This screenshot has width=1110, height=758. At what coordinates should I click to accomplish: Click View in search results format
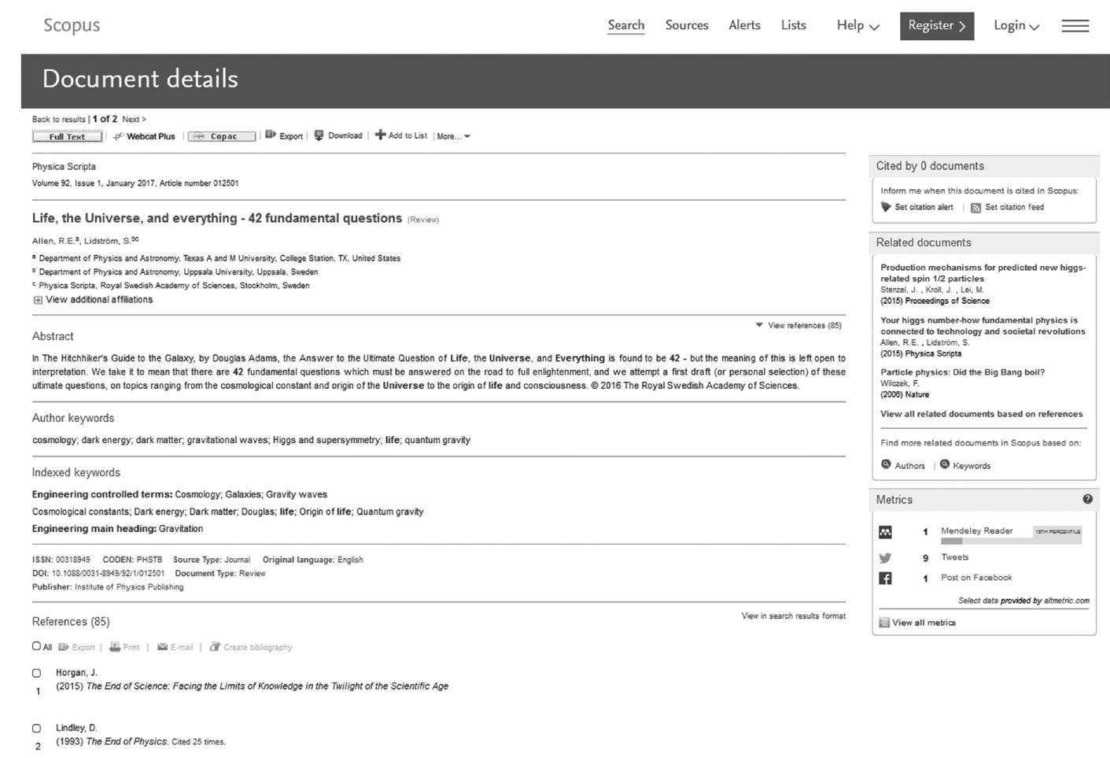coord(794,616)
